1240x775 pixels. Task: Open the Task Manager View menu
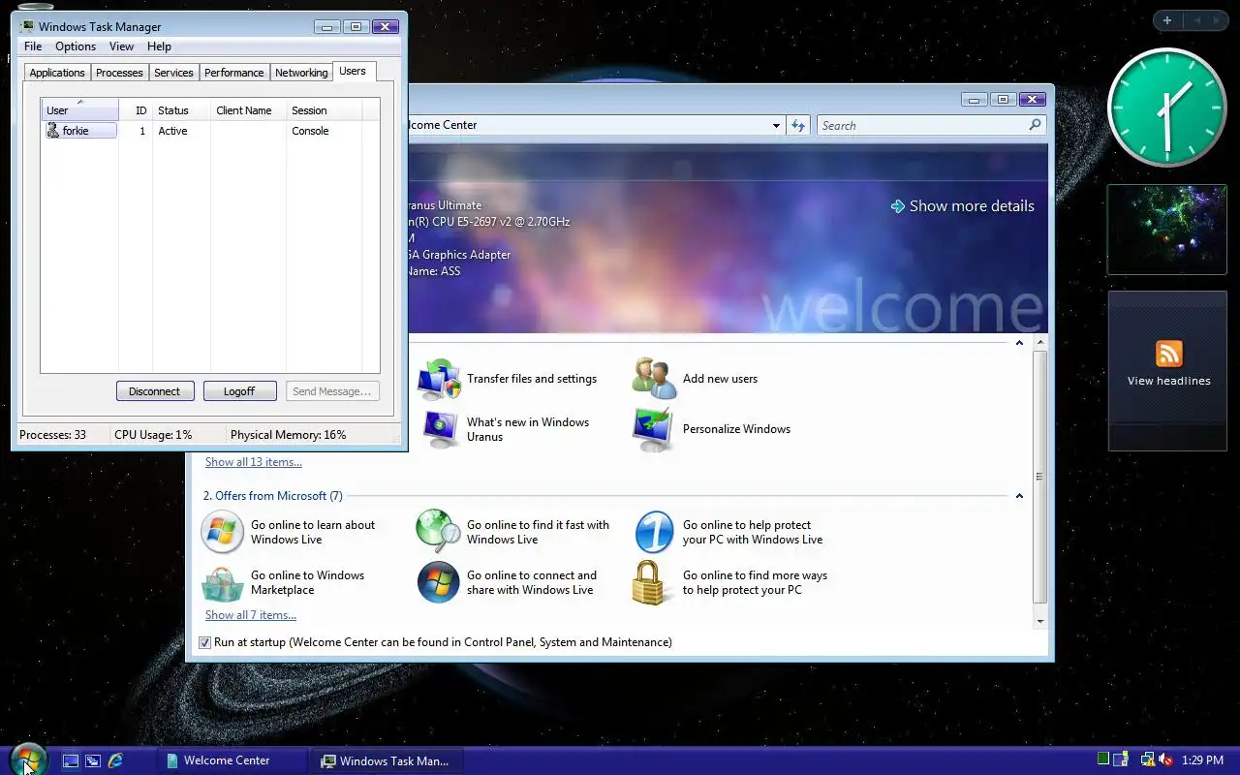click(121, 46)
